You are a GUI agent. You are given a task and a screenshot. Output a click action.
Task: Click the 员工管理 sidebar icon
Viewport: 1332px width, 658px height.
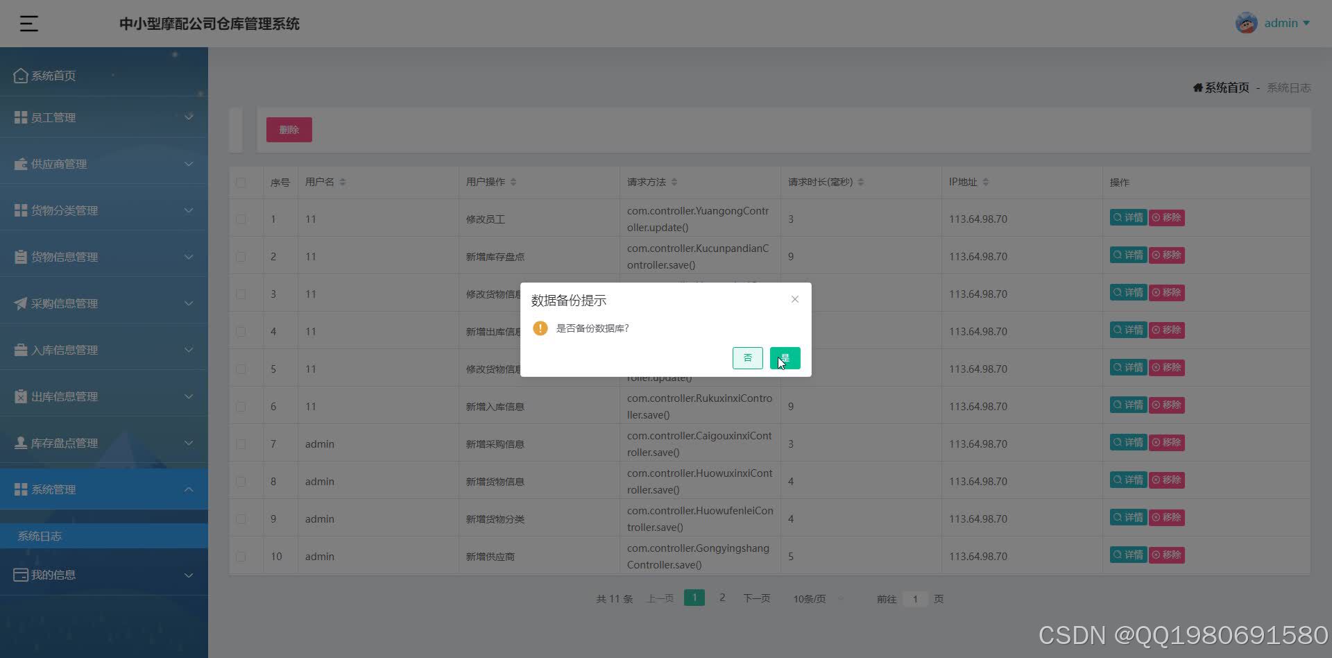pos(19,117)
